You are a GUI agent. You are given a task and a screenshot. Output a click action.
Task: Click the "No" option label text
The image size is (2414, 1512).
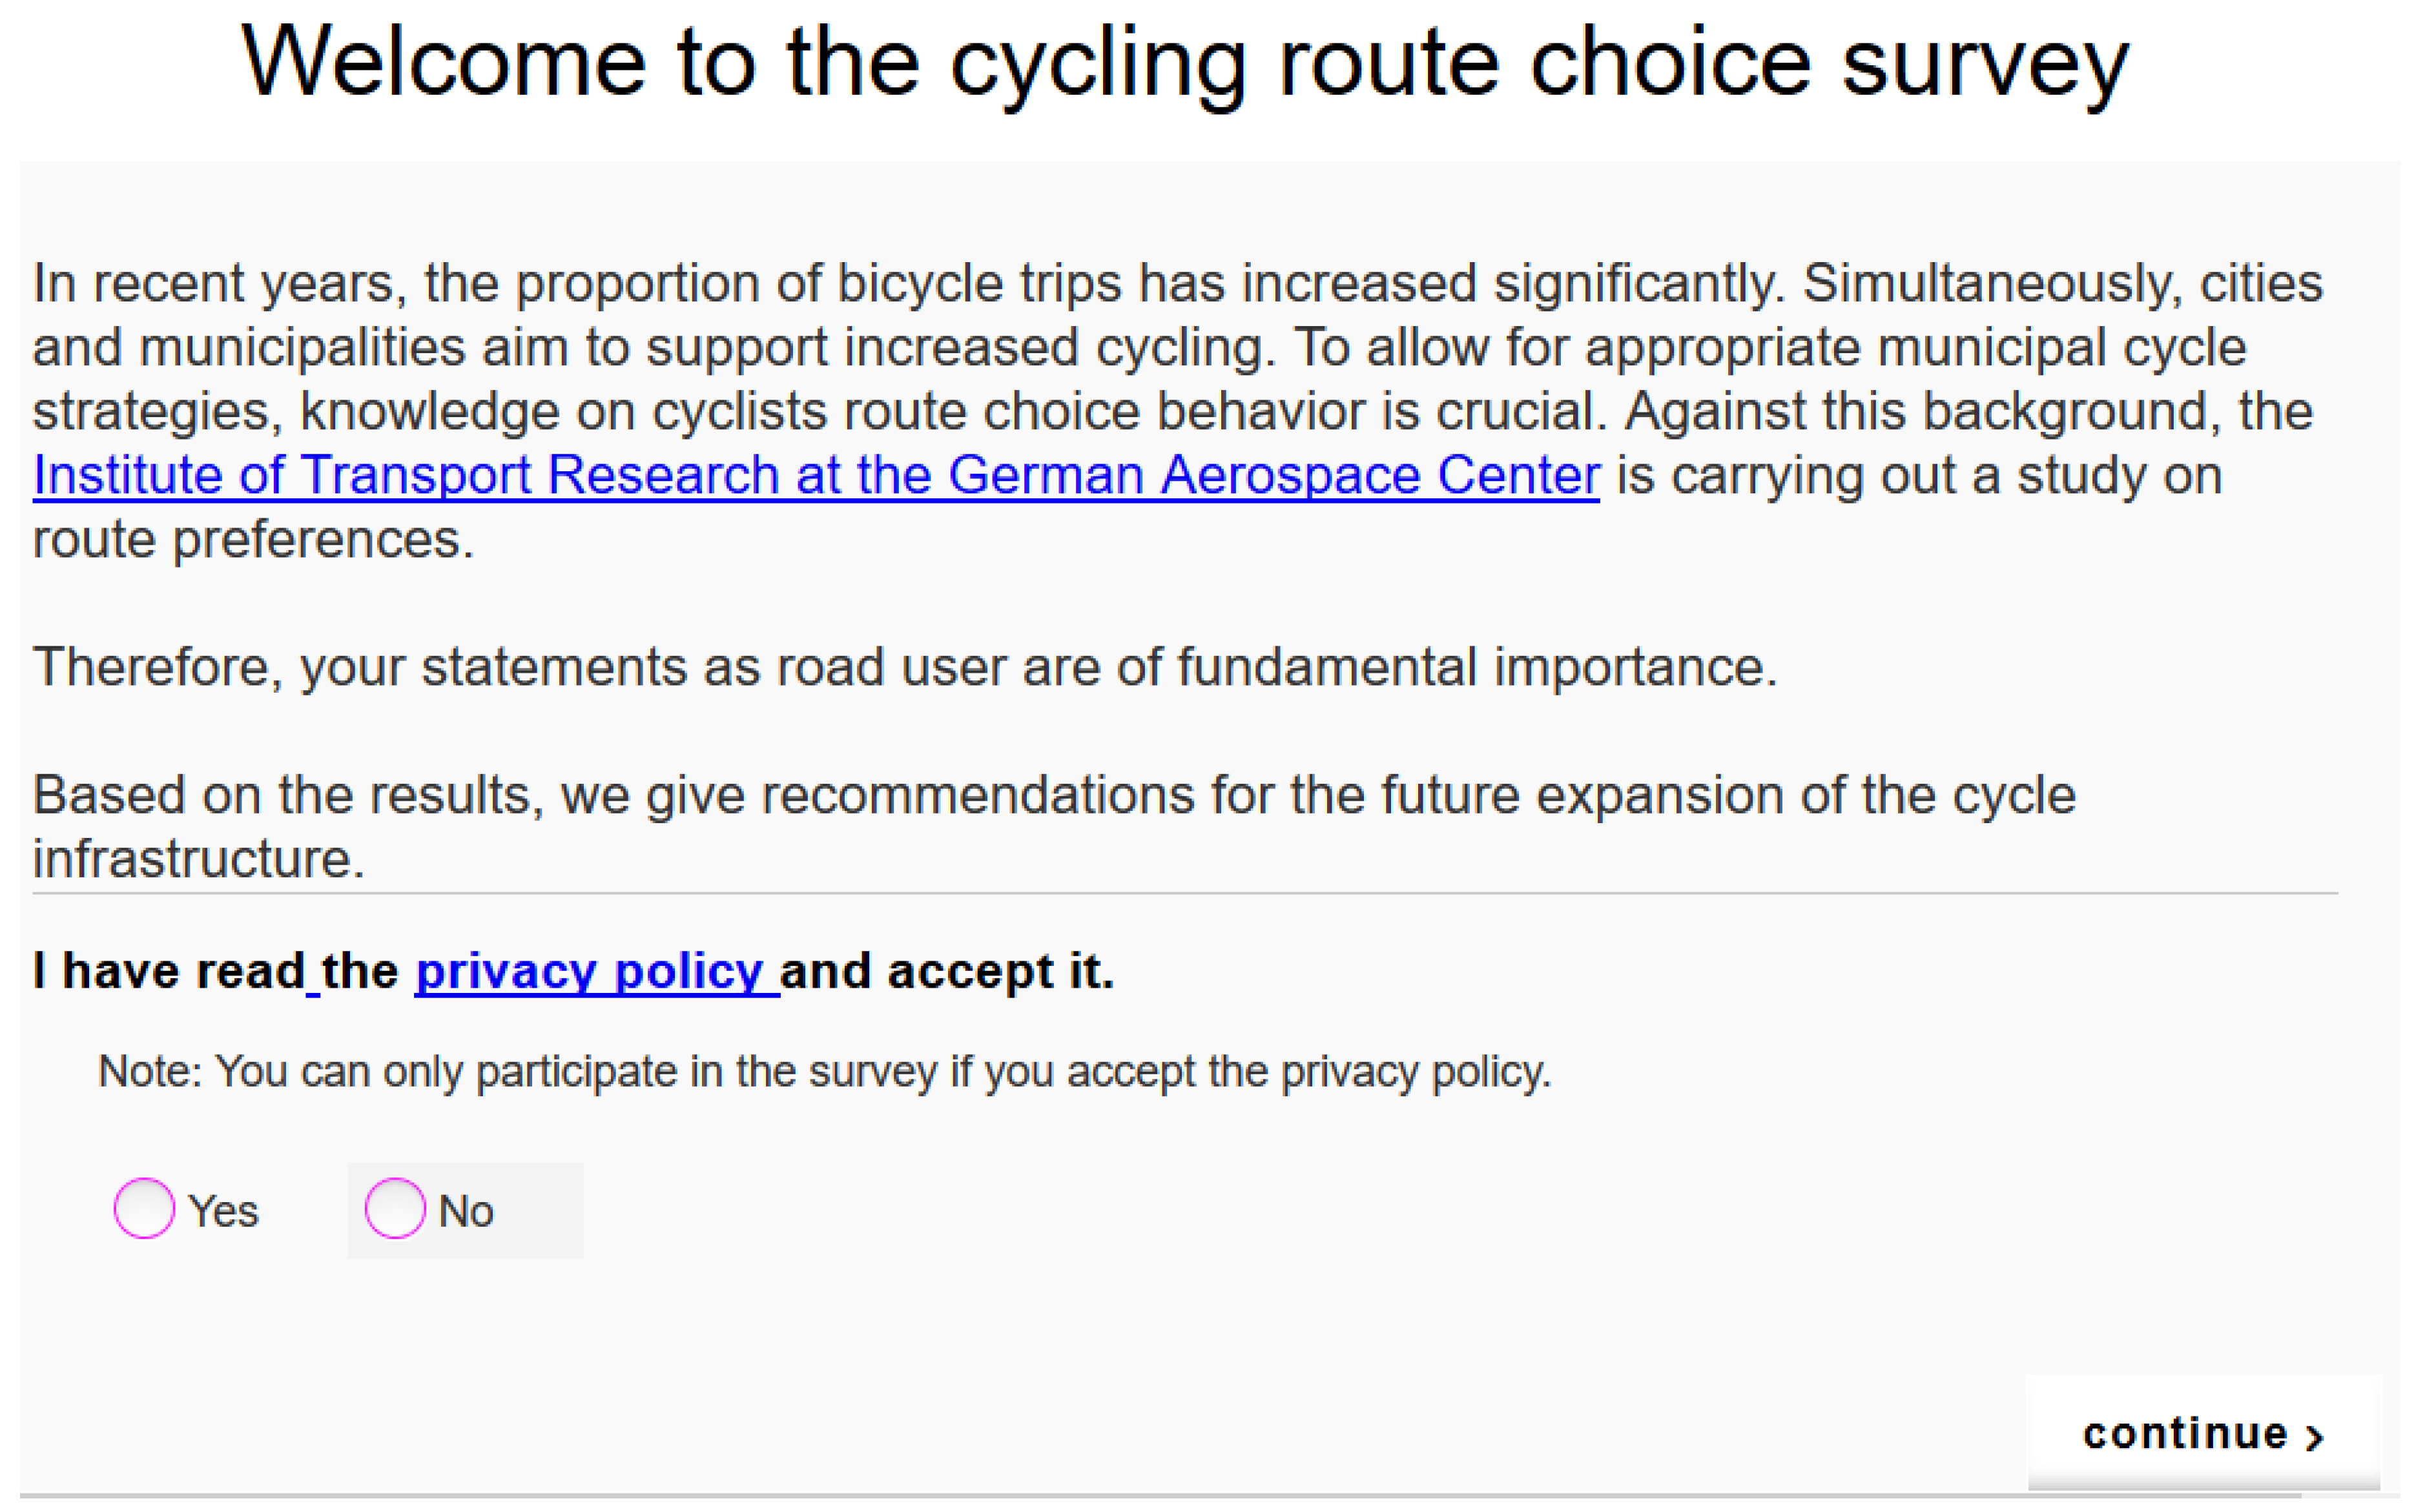(466, 1211)
